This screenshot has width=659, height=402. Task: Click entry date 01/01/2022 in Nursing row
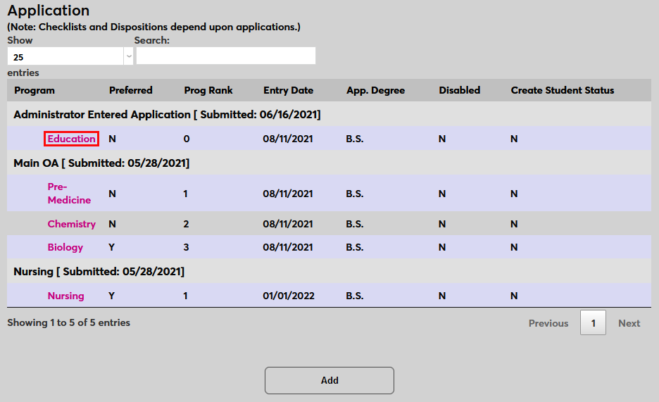click(289, 296)
